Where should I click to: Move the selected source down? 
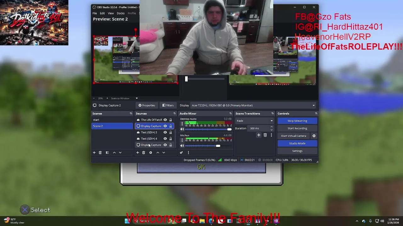[164, 153]
